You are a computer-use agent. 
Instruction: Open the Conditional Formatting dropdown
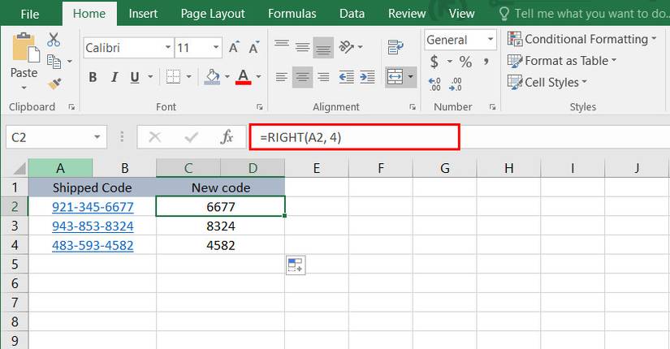click(x=582, y=39)
